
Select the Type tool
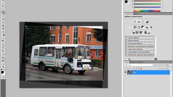click(3, 48)
